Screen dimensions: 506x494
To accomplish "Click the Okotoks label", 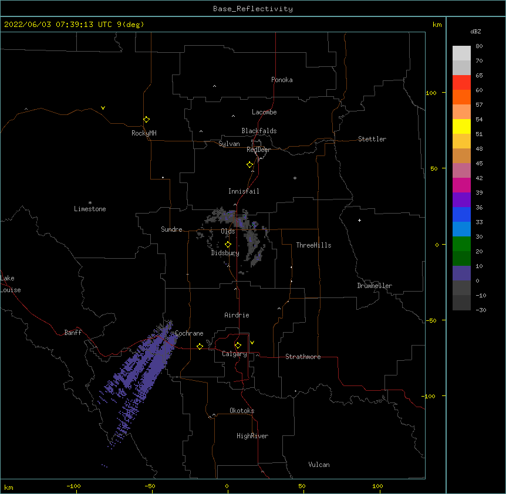I will point(242,411).
